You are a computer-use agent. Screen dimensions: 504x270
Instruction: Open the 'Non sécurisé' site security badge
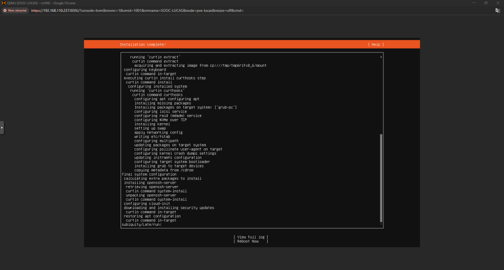(15, 10)
